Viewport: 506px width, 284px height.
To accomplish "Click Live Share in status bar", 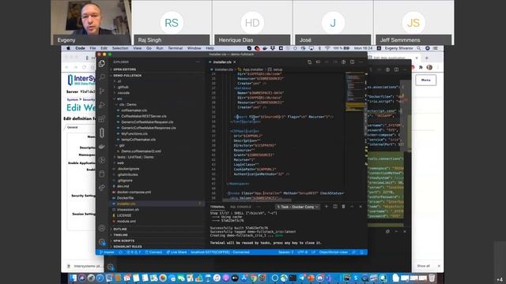I will click(176, 252).
